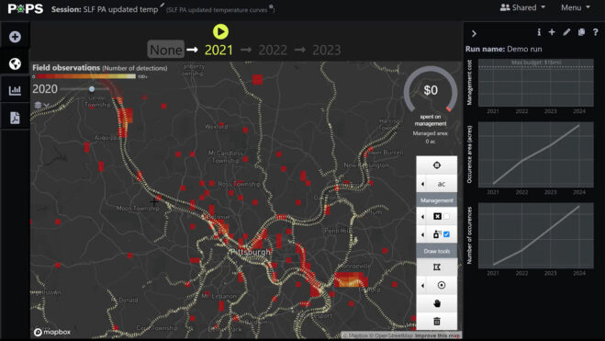605x341 pixels.
Task: Edit the run with the pencil icon
Action: (x=566, y=32)
